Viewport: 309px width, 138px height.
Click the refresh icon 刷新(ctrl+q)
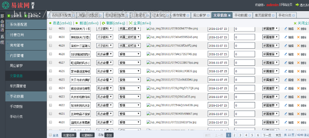click(x=103, y=23)
